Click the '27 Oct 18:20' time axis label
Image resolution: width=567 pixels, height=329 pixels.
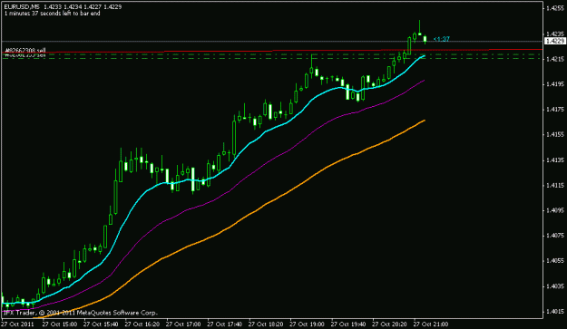coord(266,324)
